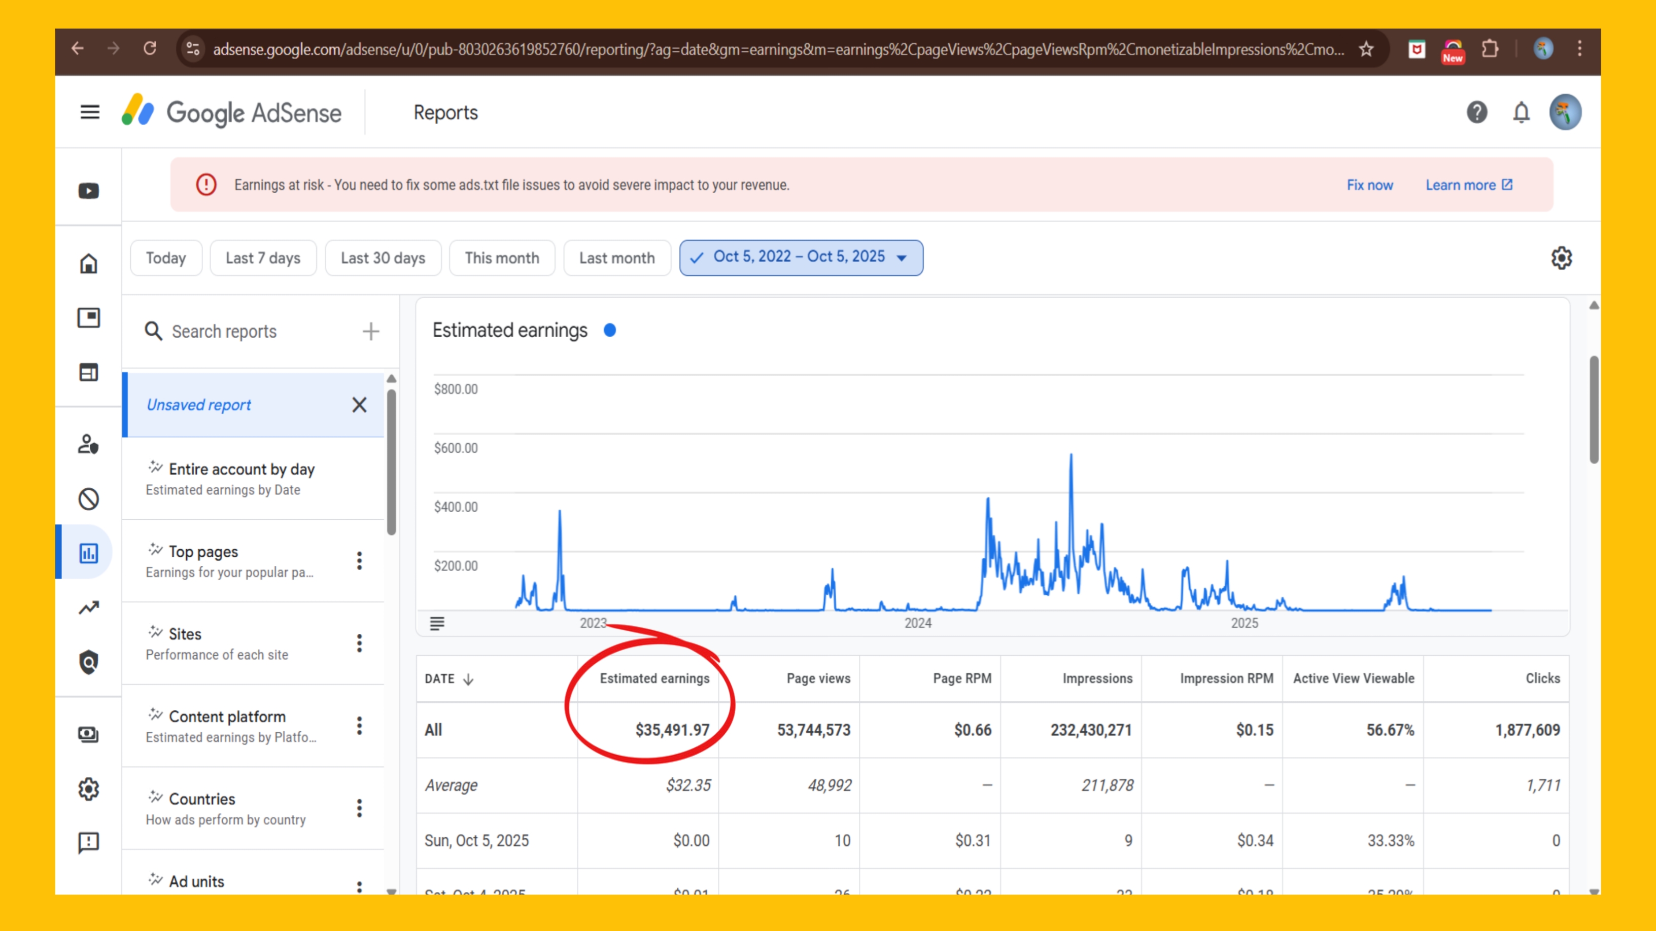1656x931 pixels.
Task: Open Countries report options menu
Action: (359, 808)
